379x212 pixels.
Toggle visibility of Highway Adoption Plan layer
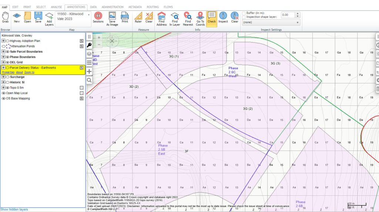click(x=7, y=41)
